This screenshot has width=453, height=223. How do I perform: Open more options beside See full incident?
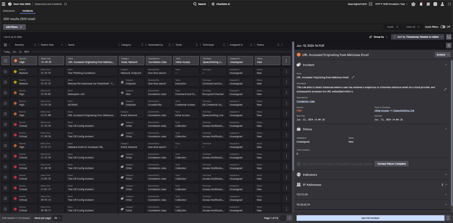coord(448,218)
